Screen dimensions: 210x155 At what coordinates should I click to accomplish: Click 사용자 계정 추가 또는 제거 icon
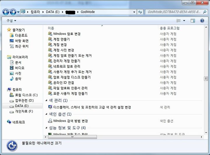(50, 72)
